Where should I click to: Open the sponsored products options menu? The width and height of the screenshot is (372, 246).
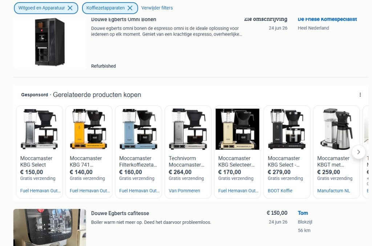click(x=360, y=94)
